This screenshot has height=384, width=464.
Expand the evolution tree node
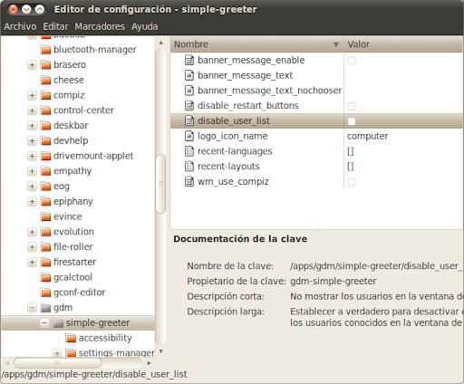(x=32, y=232)
